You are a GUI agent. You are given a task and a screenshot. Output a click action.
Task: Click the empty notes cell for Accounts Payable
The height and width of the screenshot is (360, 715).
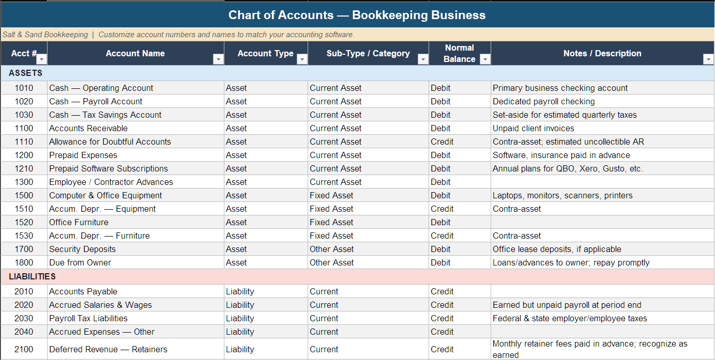tap(603, 291)
